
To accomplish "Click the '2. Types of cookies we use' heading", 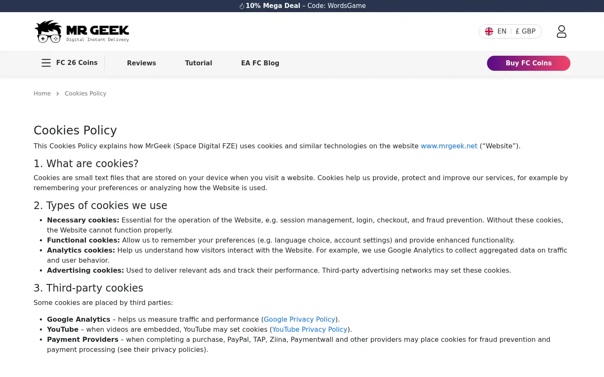I will tap(100, 205).
